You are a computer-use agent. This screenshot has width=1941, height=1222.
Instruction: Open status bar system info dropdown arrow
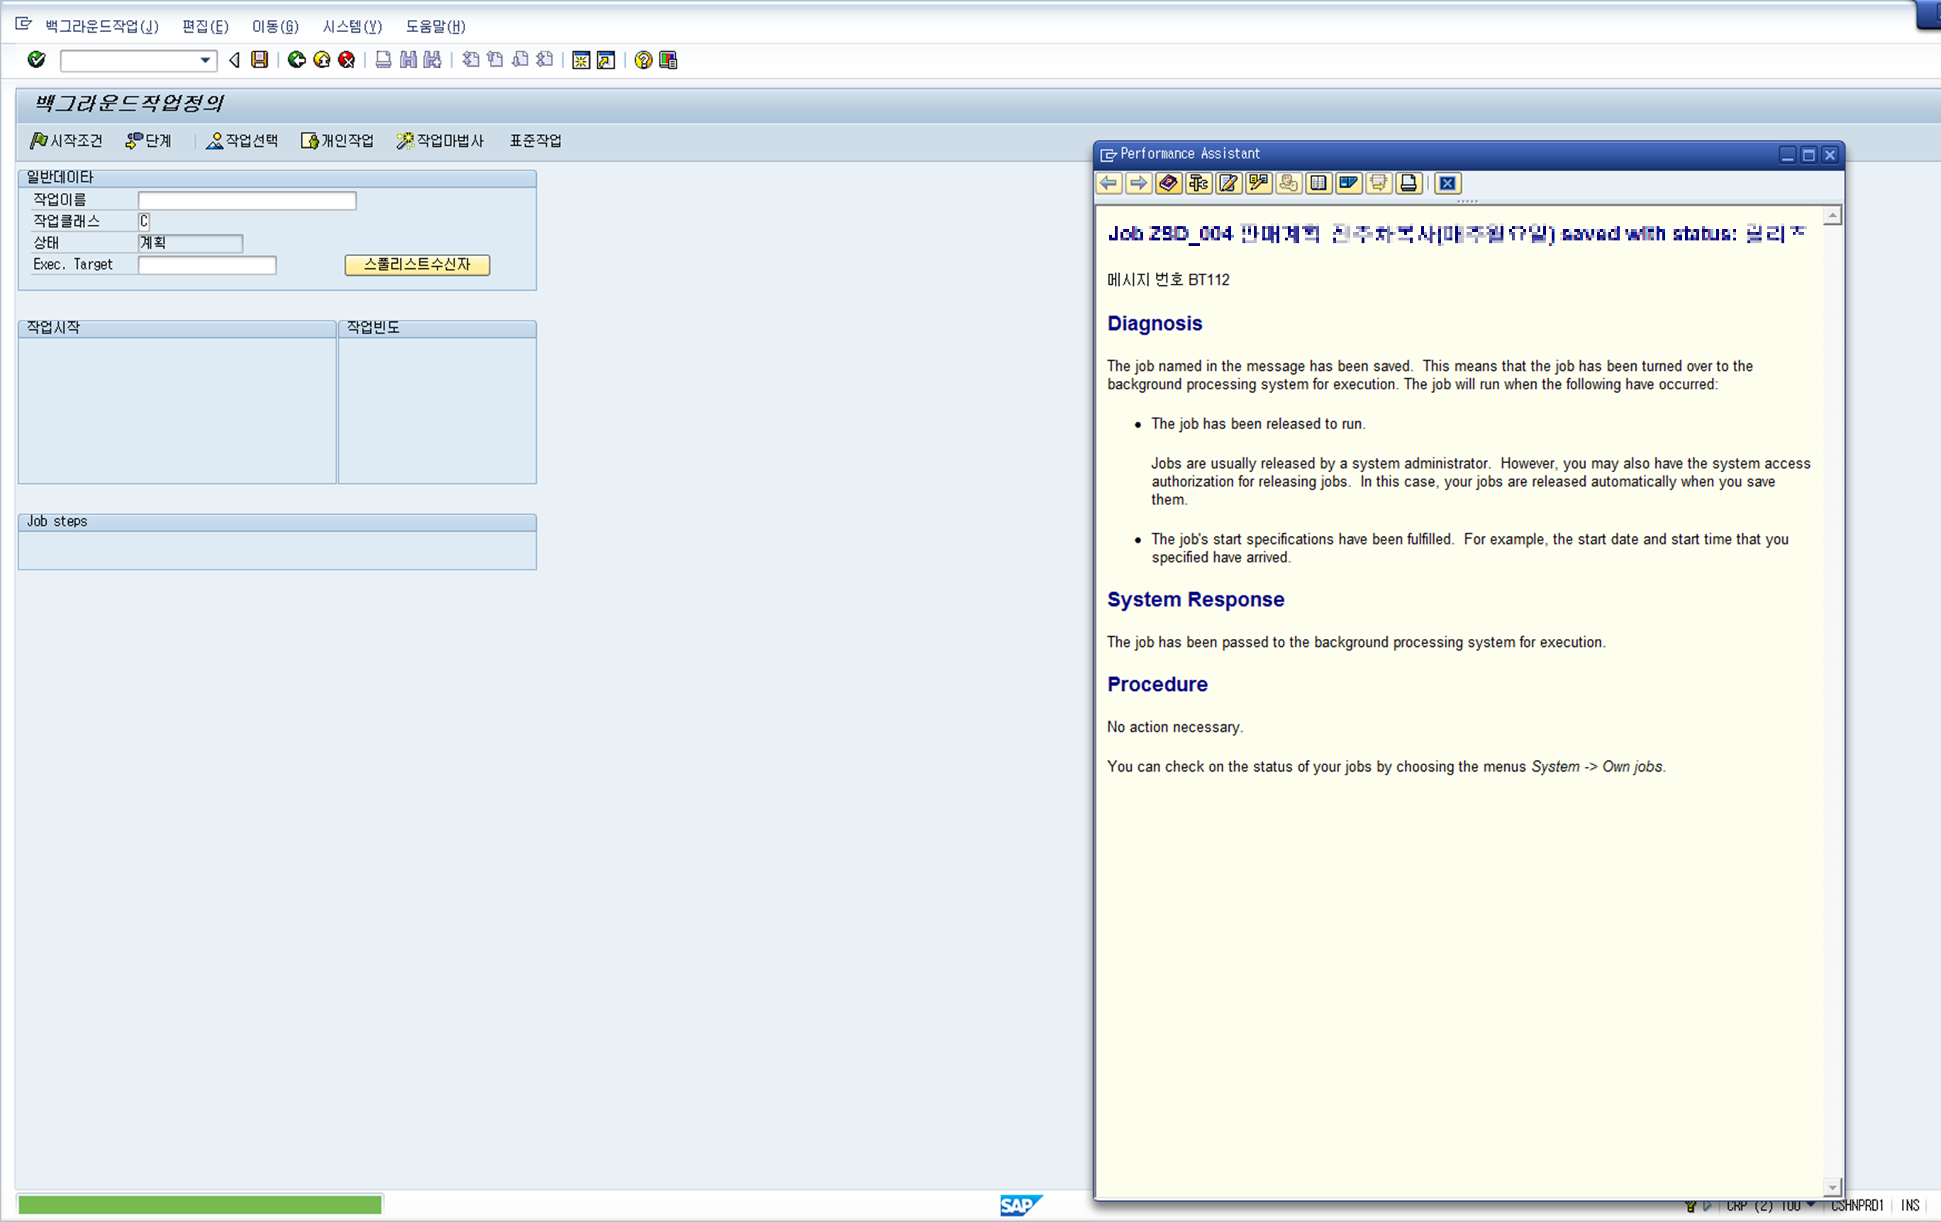(x=1811, y=1204)
